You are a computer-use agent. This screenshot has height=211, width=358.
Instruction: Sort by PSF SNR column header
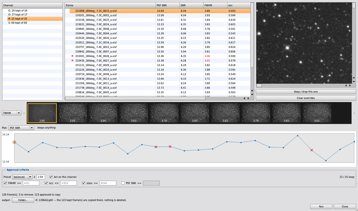(167, 5)
